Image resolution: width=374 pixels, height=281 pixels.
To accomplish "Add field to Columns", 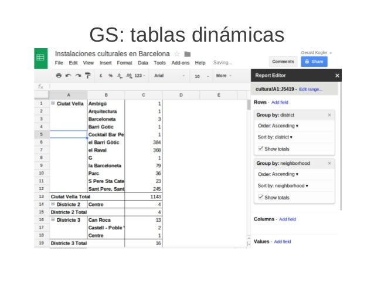I will 287,219.
